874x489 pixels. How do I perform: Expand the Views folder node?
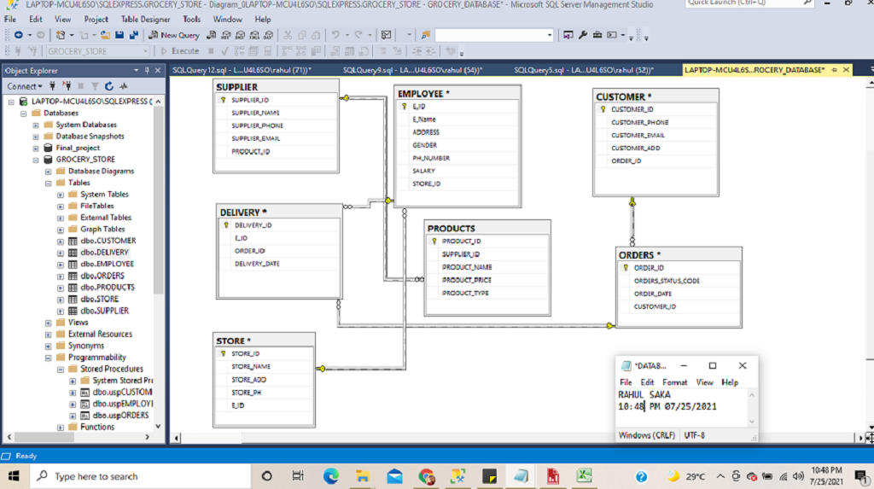click(x=48, y=323)
